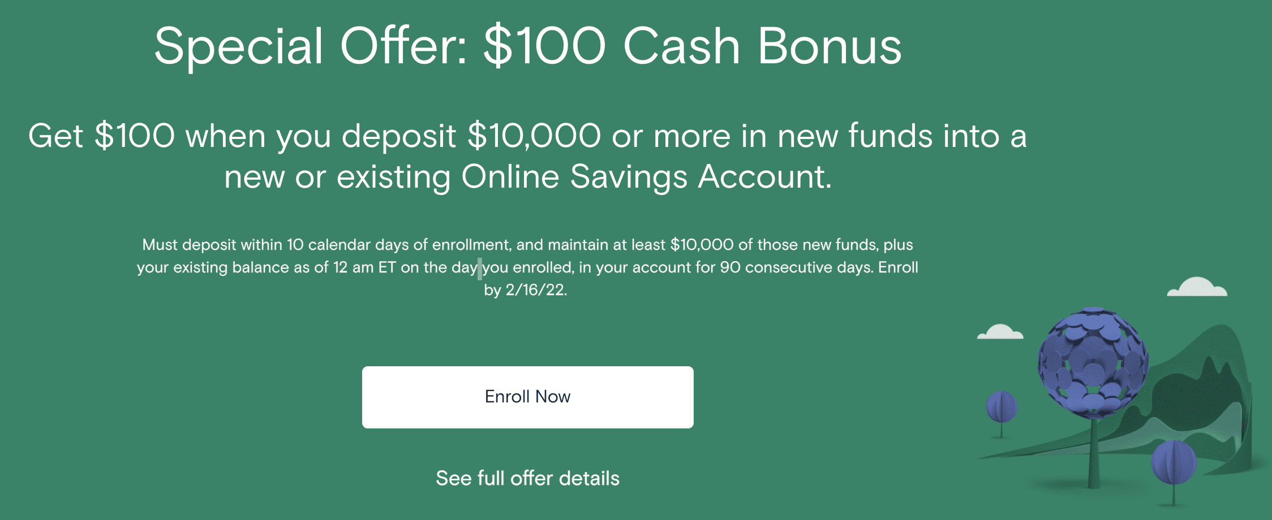The height and width of the screenshot is (520, 1272).
Task: Click the white cloud left of big tree
Action: 1000,332
